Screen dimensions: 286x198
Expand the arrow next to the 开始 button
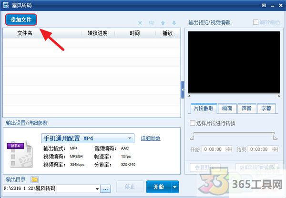[x=175, y=187]
